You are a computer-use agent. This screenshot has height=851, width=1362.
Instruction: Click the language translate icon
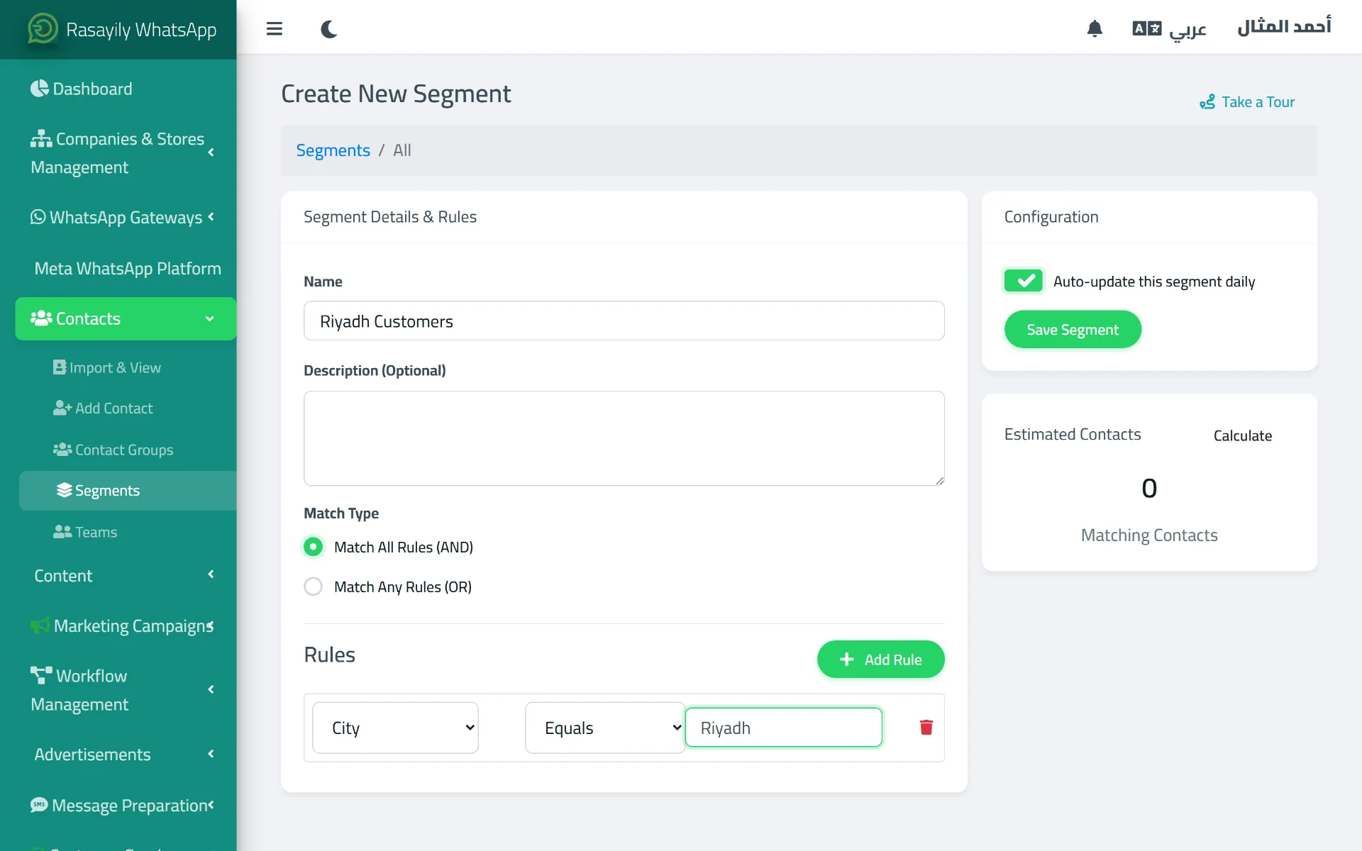[x=1146, y=28]
